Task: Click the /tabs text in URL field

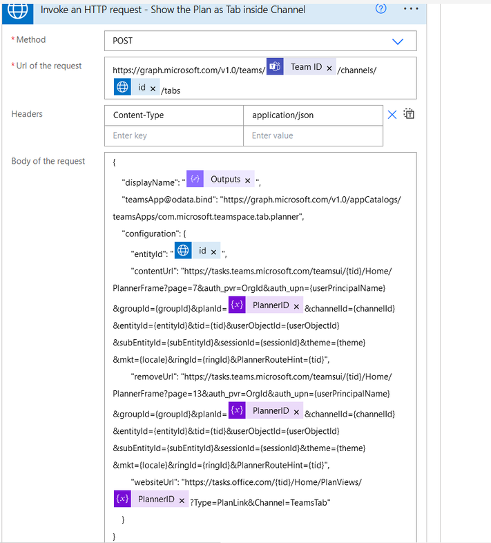Action: [171, 90]
